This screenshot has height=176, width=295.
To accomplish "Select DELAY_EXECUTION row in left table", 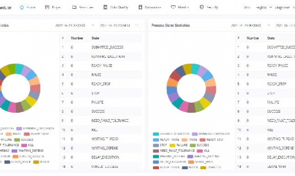I will coord(101,157).
